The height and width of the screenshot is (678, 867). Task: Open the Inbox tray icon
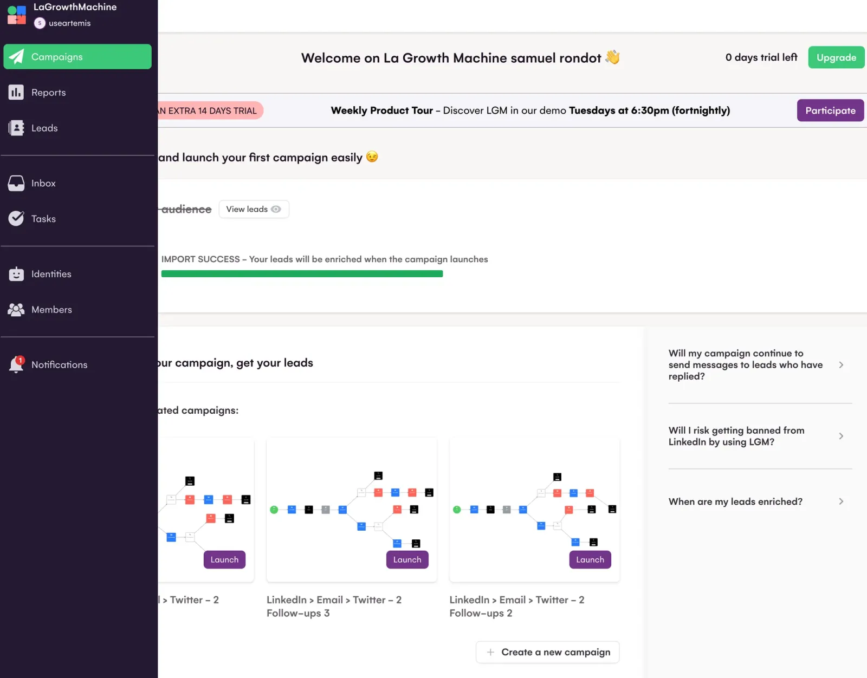pos(16,183)
